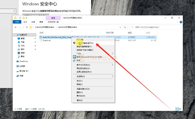Select the Crack.rar file
The width and height of the screenshot is (195, 119).
47,40
